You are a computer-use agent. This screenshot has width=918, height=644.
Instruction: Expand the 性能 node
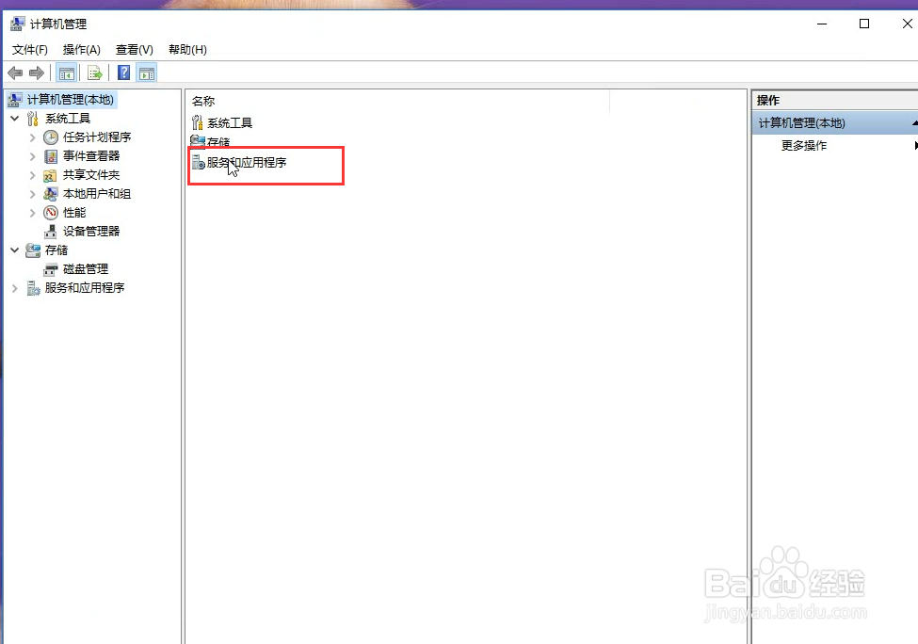[x=33, y=213]
